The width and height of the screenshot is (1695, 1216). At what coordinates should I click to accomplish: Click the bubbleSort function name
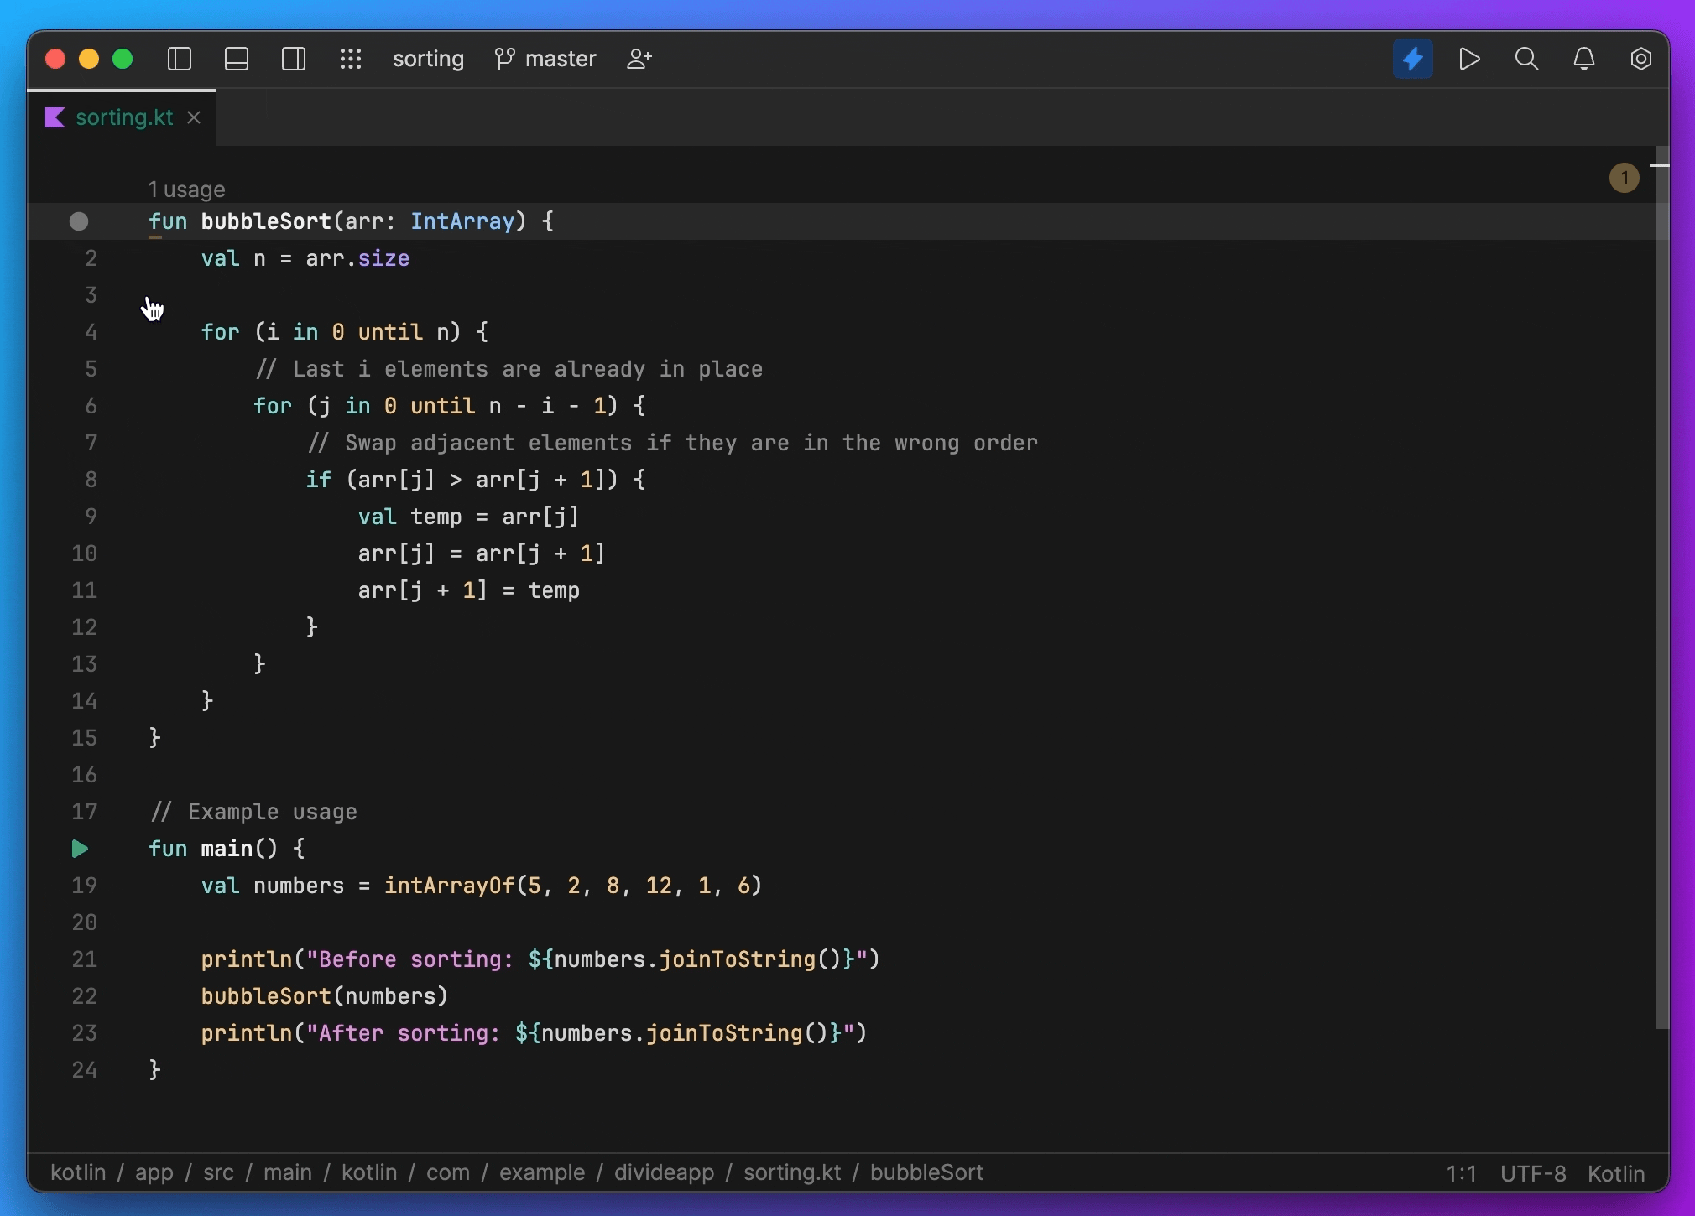pyautogui.click(x=266, y=221)
